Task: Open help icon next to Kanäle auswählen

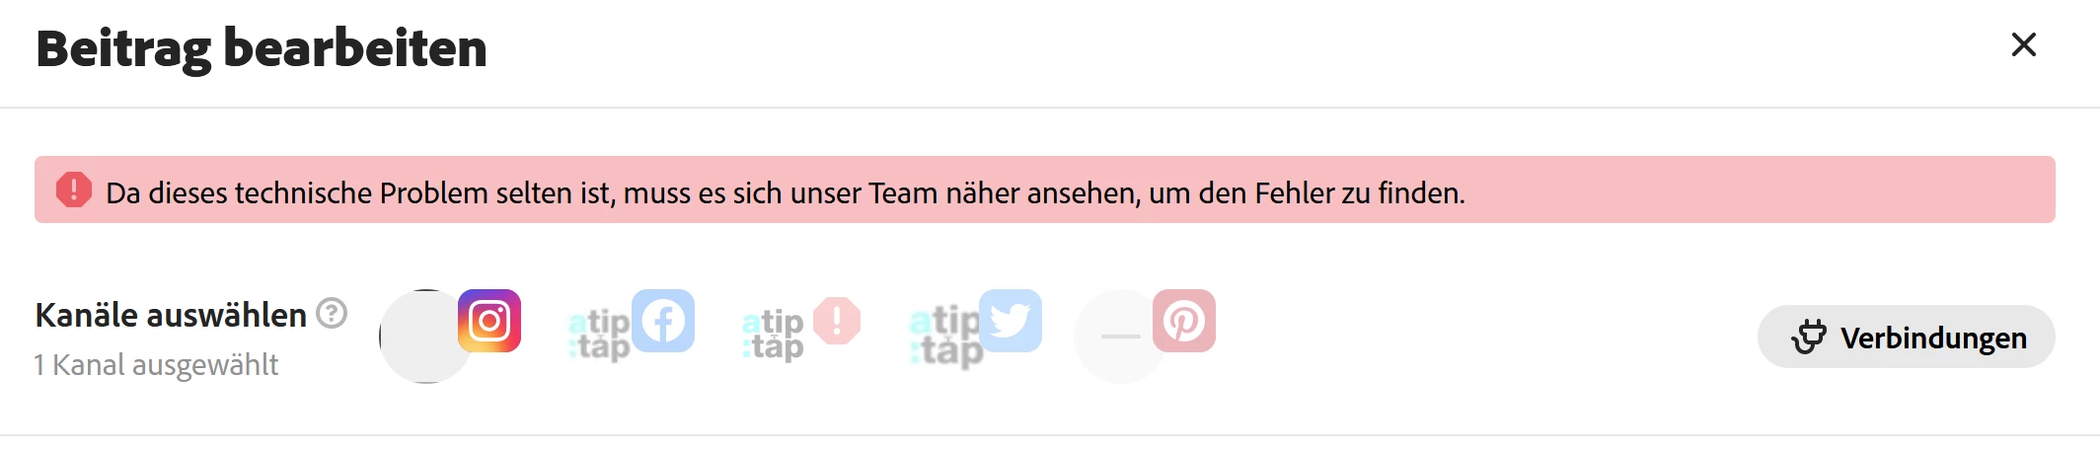Action: [x=332, y=314]
